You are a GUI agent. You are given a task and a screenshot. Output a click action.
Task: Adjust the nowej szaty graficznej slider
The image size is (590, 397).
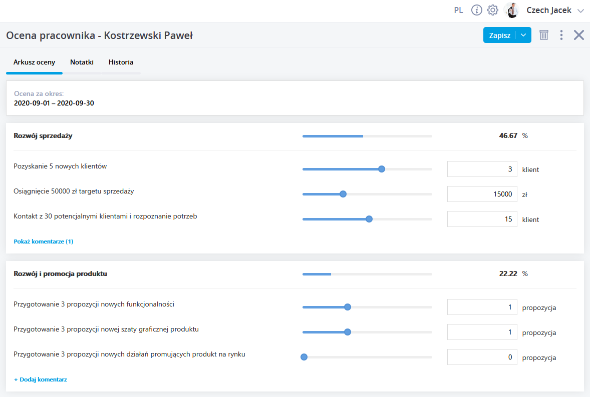click(x=367, y=332)
